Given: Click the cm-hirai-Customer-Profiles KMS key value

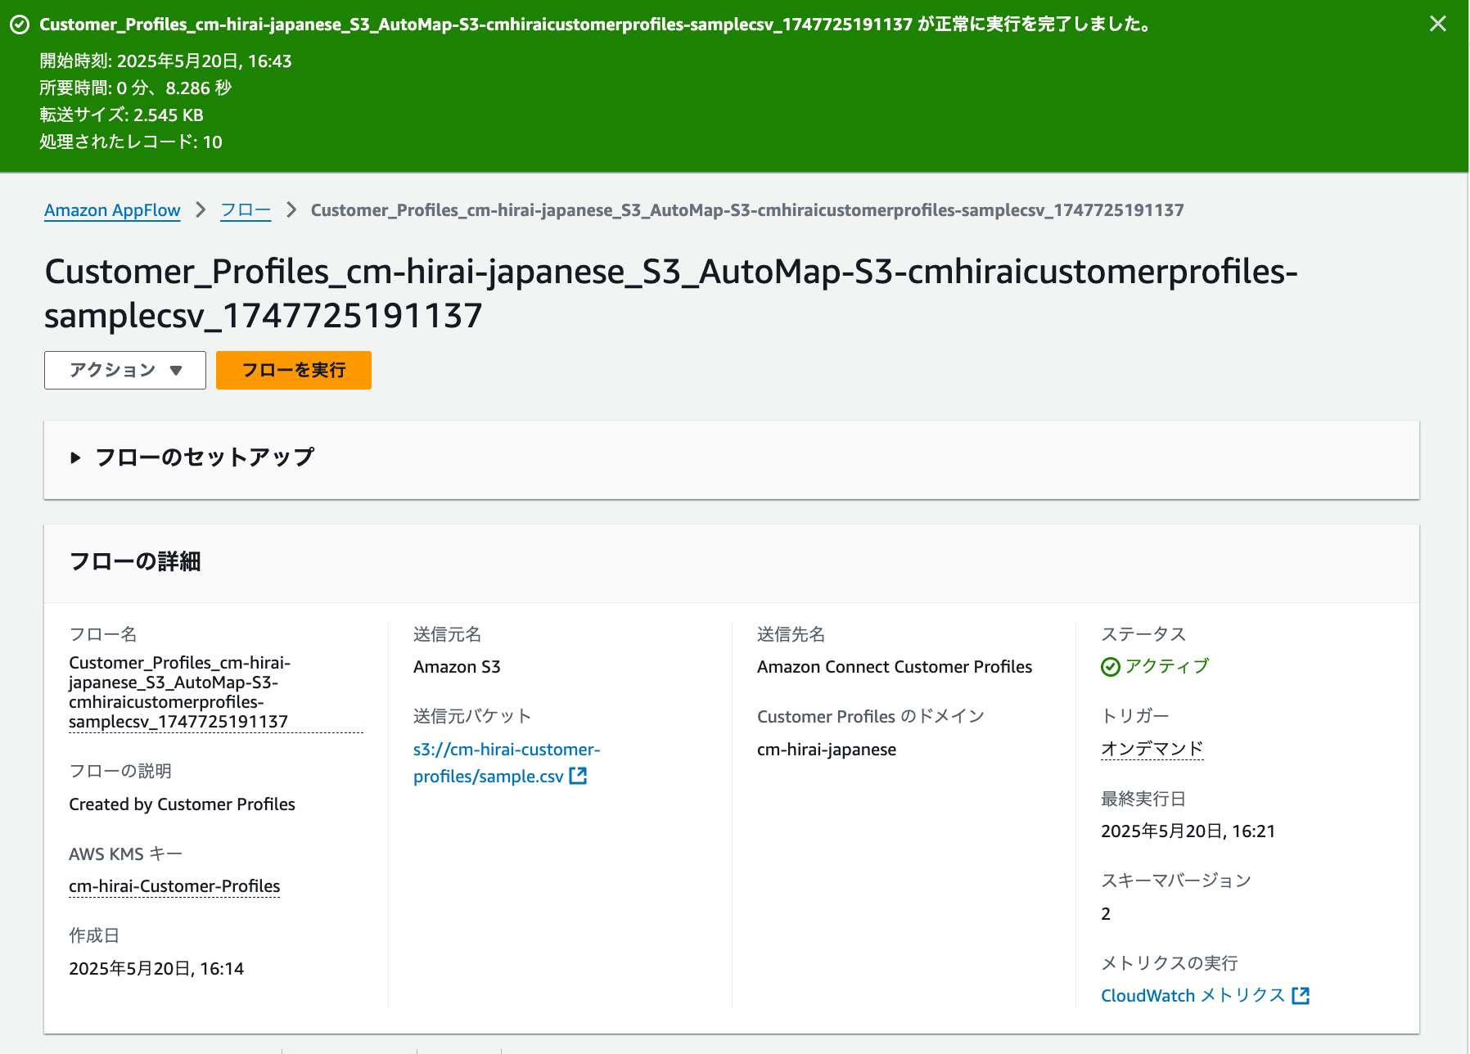Looking at the screenshot, I should [x=174, y=886].
